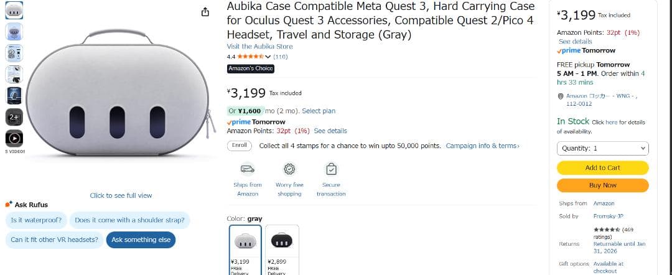Play the product videos thumbnail
Image resolution: width=672 pixels, height=275 pixels.
[x=14, y=138]
